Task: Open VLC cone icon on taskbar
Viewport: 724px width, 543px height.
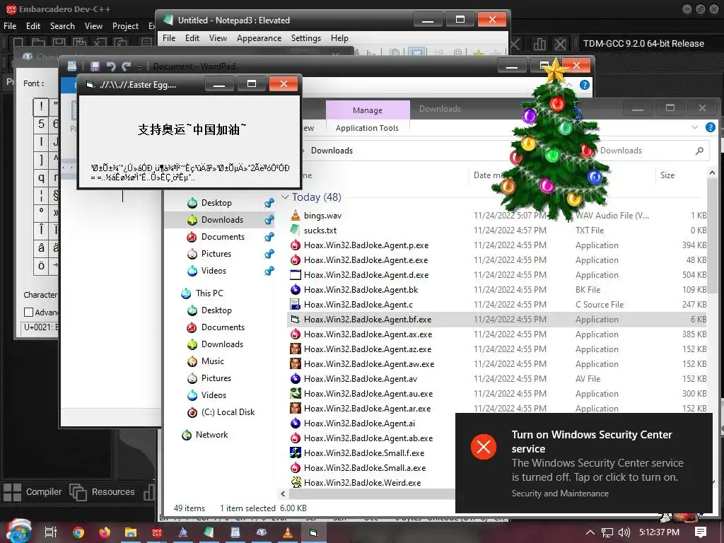Action: (287, 532)
